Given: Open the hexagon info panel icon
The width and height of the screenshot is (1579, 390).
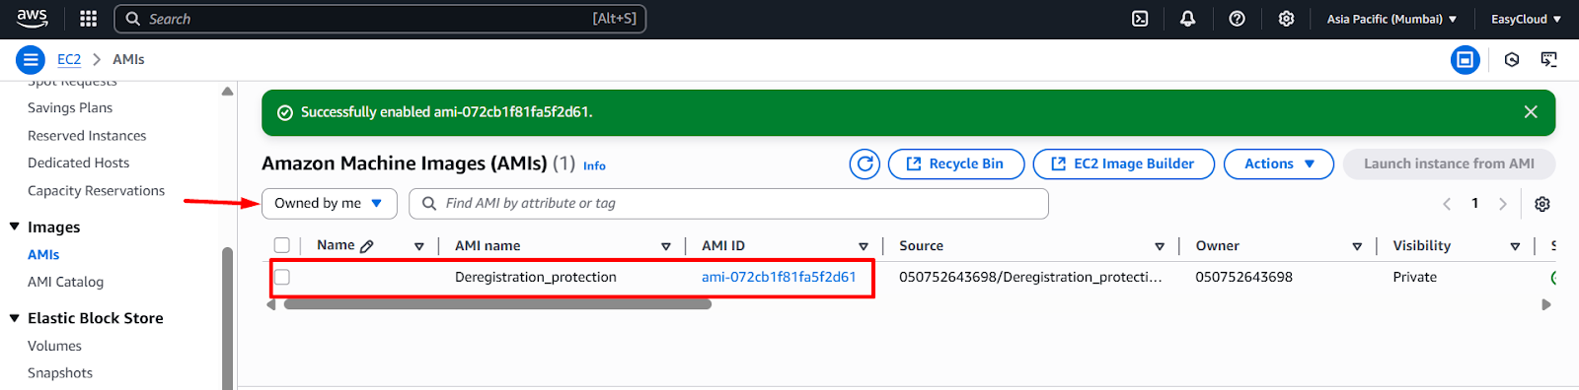Looking at the screenshot, I should click(1512, 60).
